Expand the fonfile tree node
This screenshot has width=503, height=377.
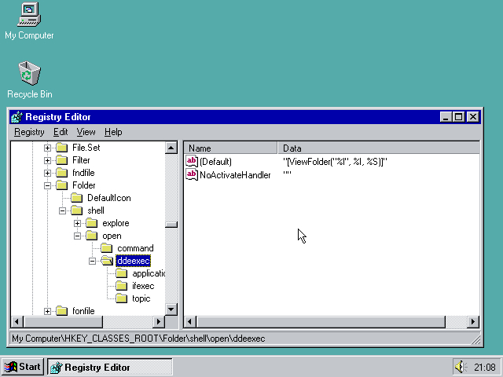pos(48,311)
